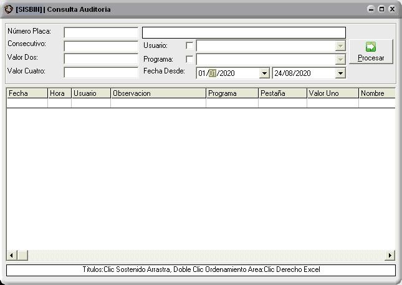Click the left arrow of horizontal scrollbar
Image resolution: width=402 pixels, height=285 pixels.
point(11,256)
